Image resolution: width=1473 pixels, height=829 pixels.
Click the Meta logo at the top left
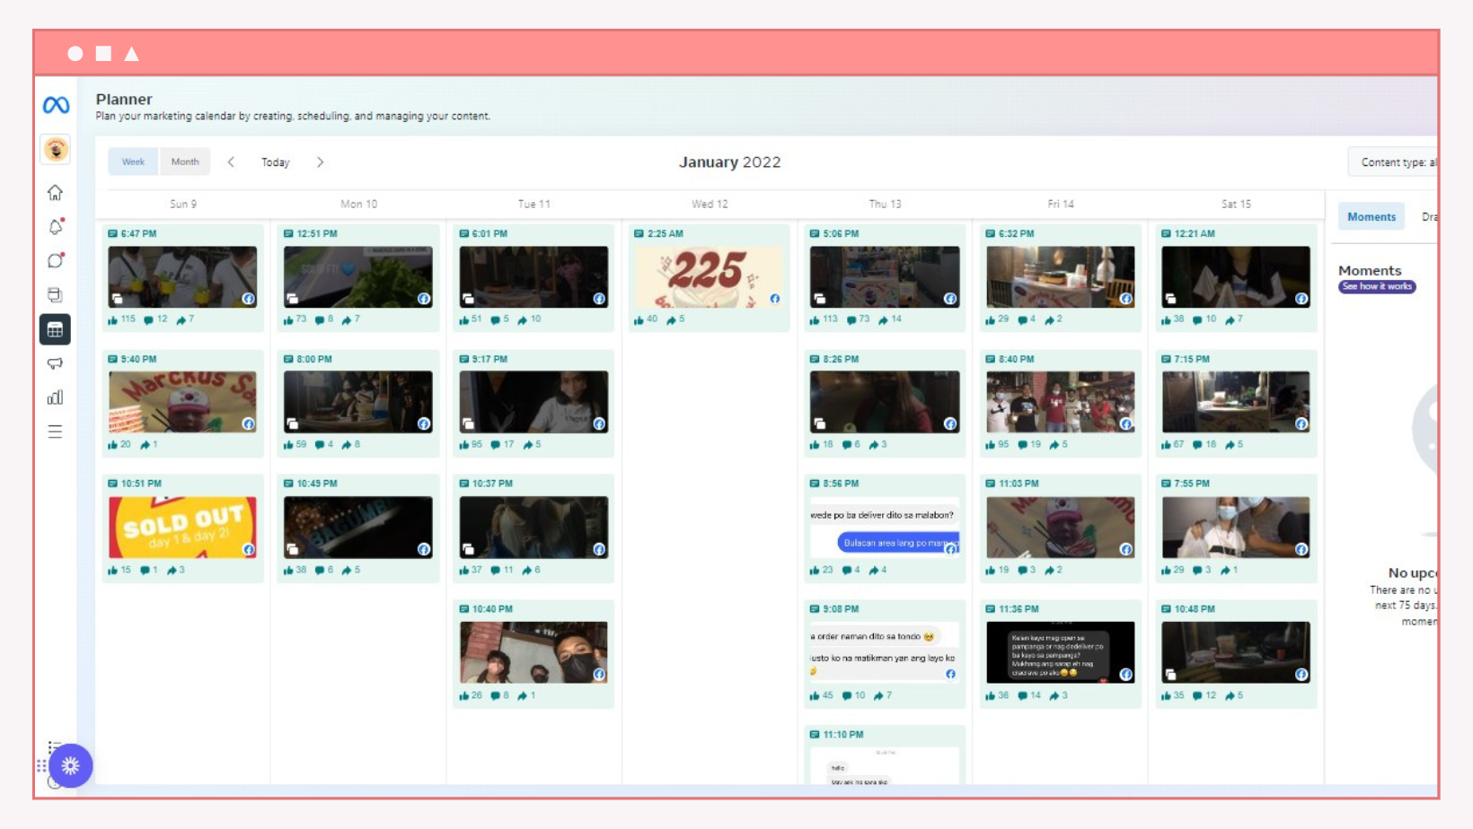click(56, 105)
